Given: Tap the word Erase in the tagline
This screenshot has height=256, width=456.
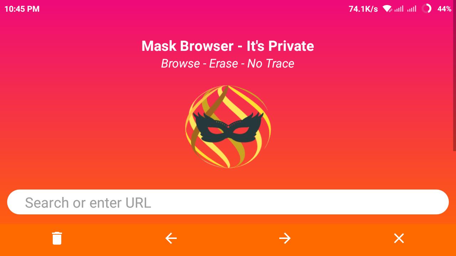Looking at the screenshot, I should click(x=223, y=63).
